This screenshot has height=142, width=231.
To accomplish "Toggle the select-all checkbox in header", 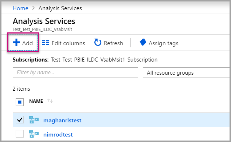I will [x=20, y=102].
